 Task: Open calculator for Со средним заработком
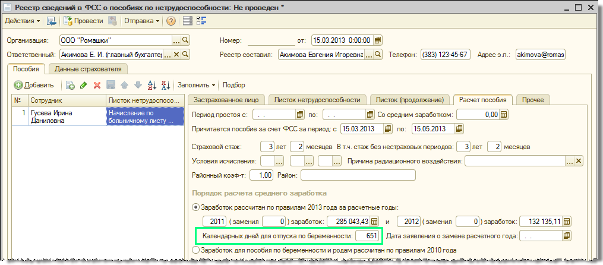pos(504,114)
